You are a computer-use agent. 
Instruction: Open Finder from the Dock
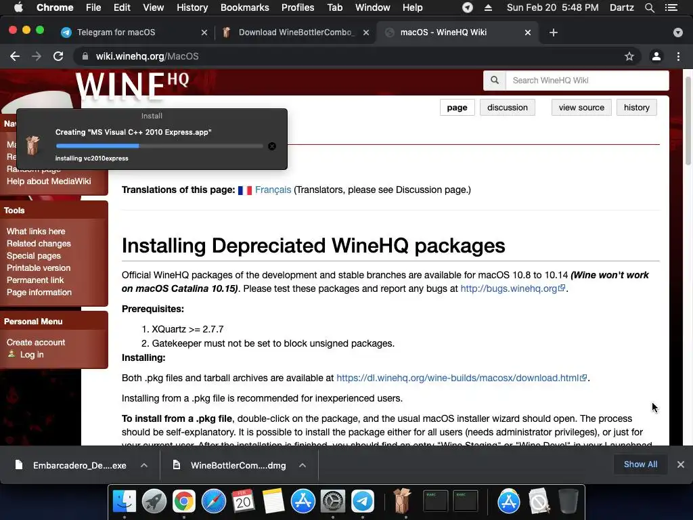(125, 502)
